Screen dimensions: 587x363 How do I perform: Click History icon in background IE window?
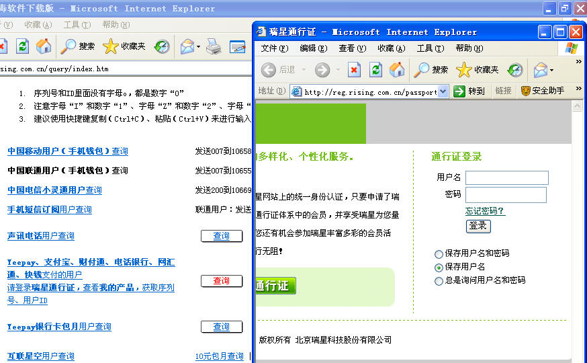162,46
